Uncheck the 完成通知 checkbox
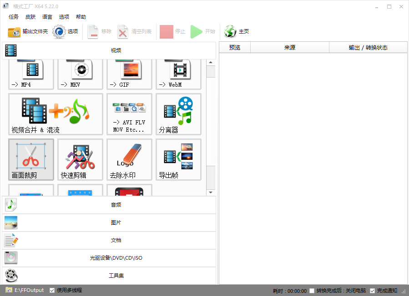Viewport: 409px width, 296px height. (x=372, y=291)
